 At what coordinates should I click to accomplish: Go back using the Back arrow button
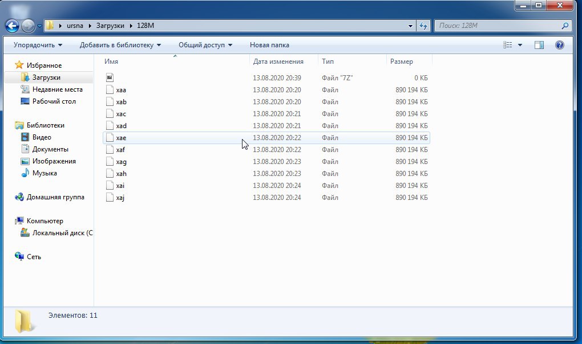[x=12, y=26]
